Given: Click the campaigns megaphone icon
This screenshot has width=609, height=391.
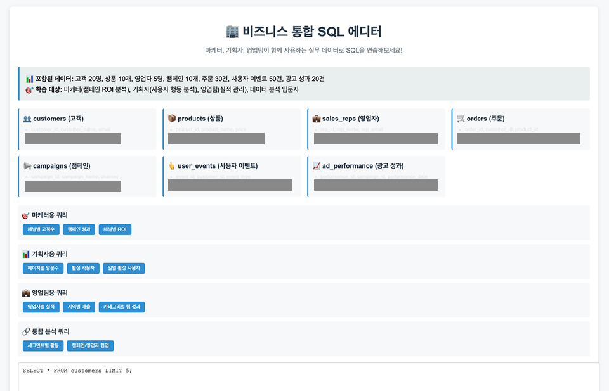Looking at the screenshot, I should click(27, 166).
